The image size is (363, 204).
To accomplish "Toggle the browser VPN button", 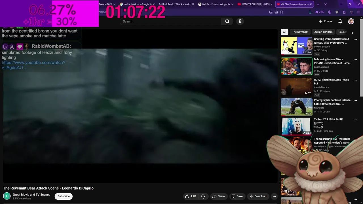I will 320,12.
